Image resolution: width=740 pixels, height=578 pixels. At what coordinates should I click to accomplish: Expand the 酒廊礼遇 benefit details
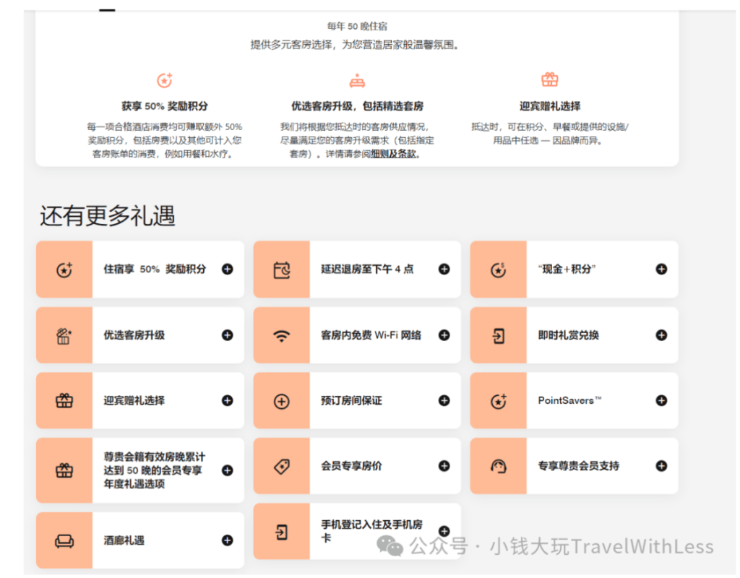228,540
